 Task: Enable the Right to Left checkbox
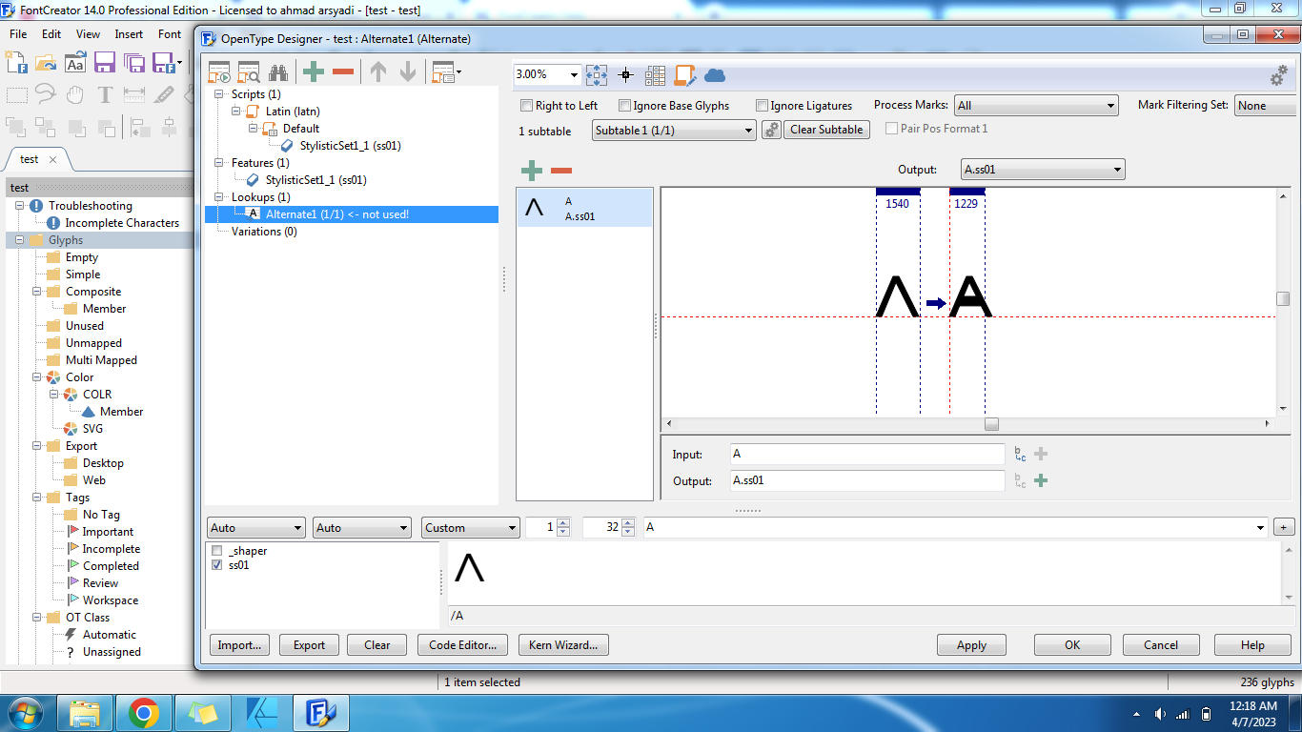(526, 106)
